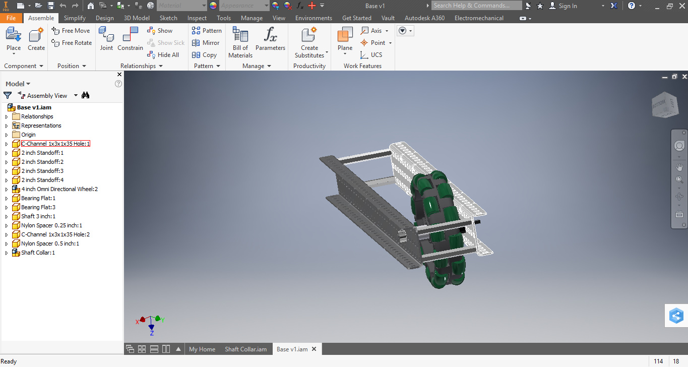Click the Pan hand icon in navigation bar
688x367 pixels.
(679, 167)
